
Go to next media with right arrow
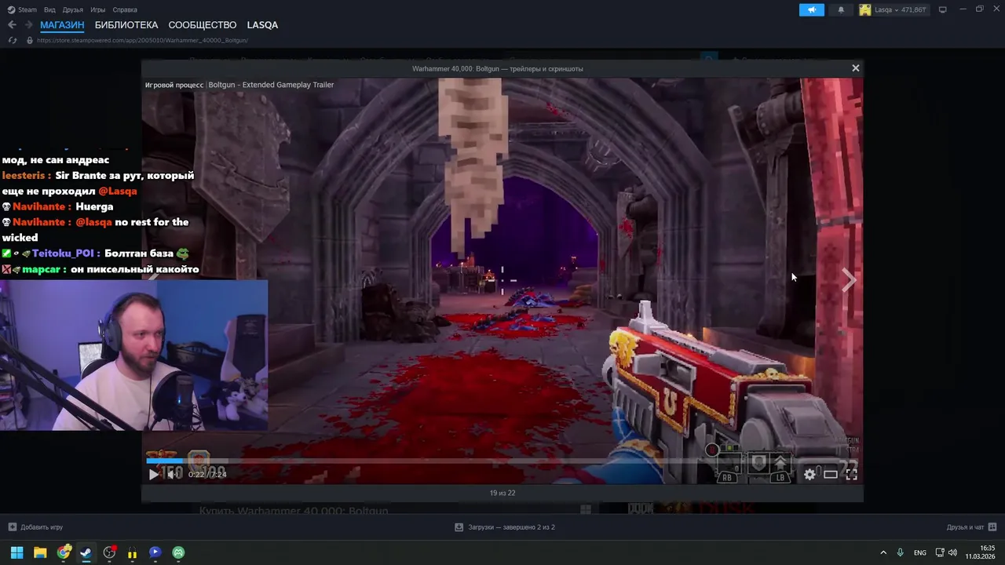(849, 280)
